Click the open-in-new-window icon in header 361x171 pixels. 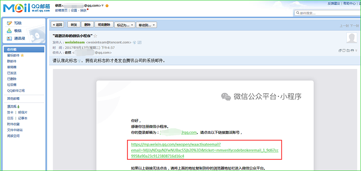pyautogui.click(x=340, y=51)
